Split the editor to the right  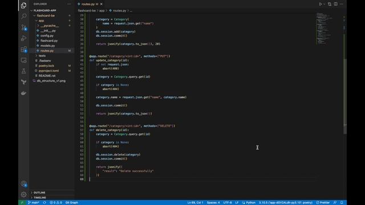tap(336, 4)
